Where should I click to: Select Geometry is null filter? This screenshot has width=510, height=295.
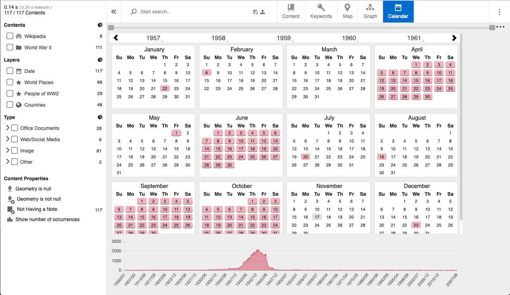34,189
